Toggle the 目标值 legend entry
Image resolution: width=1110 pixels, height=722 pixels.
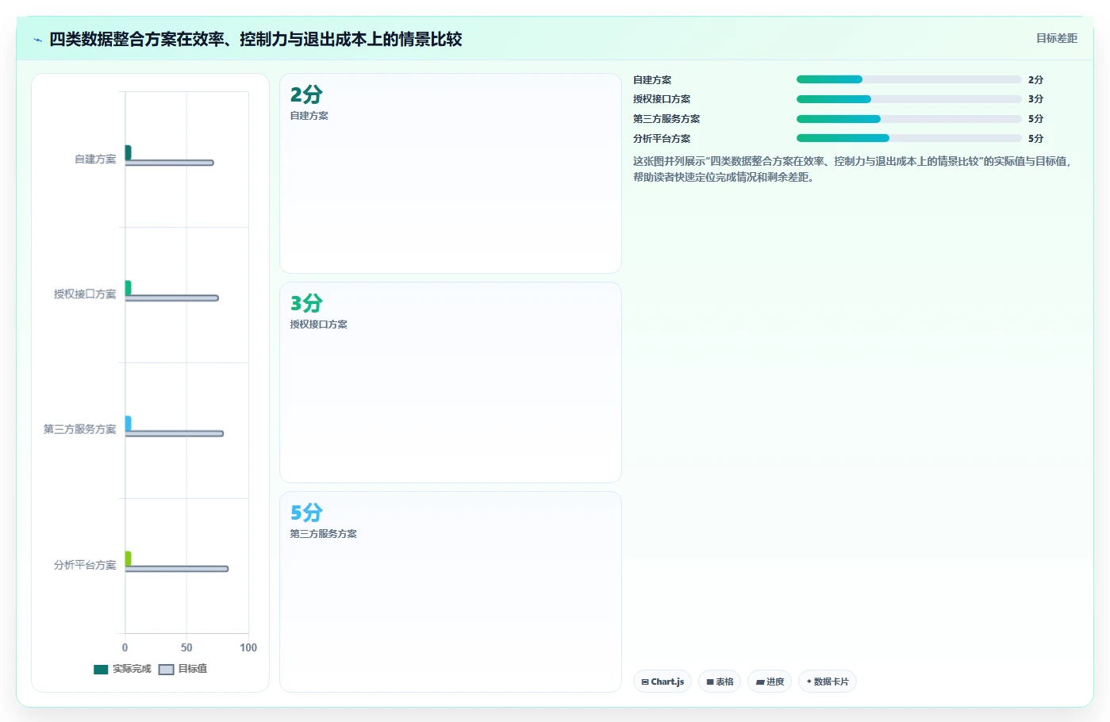pos(183,669)
